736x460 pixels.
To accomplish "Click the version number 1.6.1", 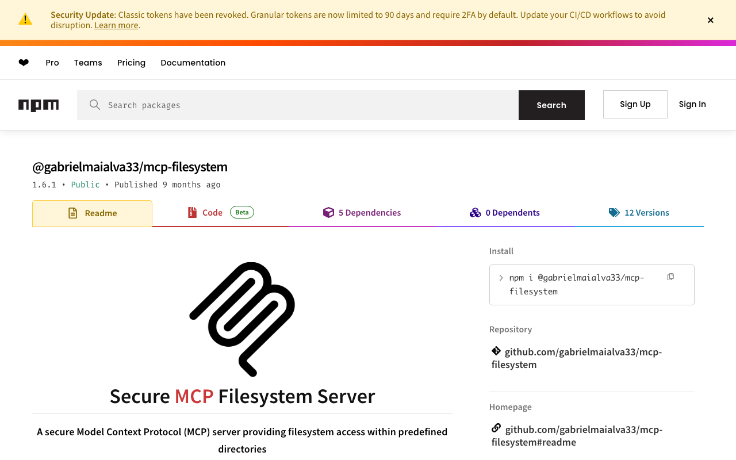I will pyautogui.click(x=44, y=185).
